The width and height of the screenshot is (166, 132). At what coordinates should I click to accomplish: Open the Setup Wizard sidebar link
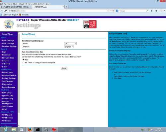point(8,34)
